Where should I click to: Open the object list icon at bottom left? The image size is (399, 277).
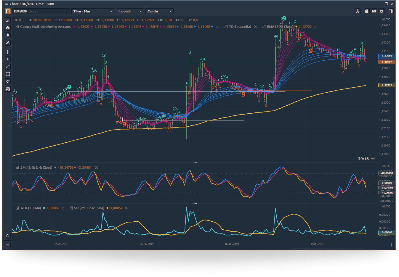[x=8, y=245]
